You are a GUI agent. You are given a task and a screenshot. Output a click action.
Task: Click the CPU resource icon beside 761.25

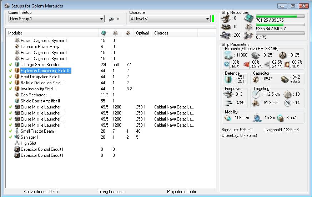[x=249, y=18]
